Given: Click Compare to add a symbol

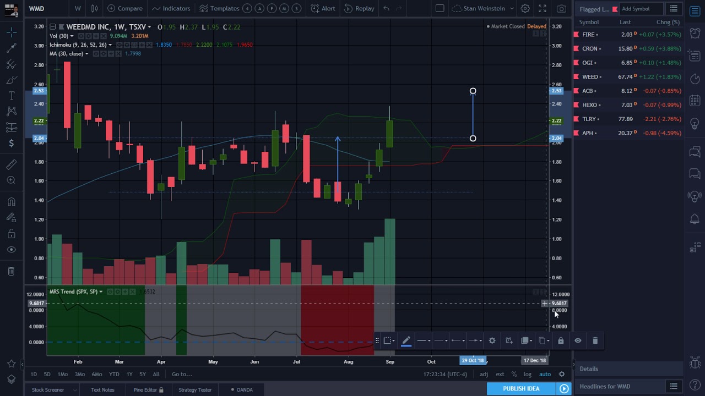Looking at the screenshot, I should (125, 8).
